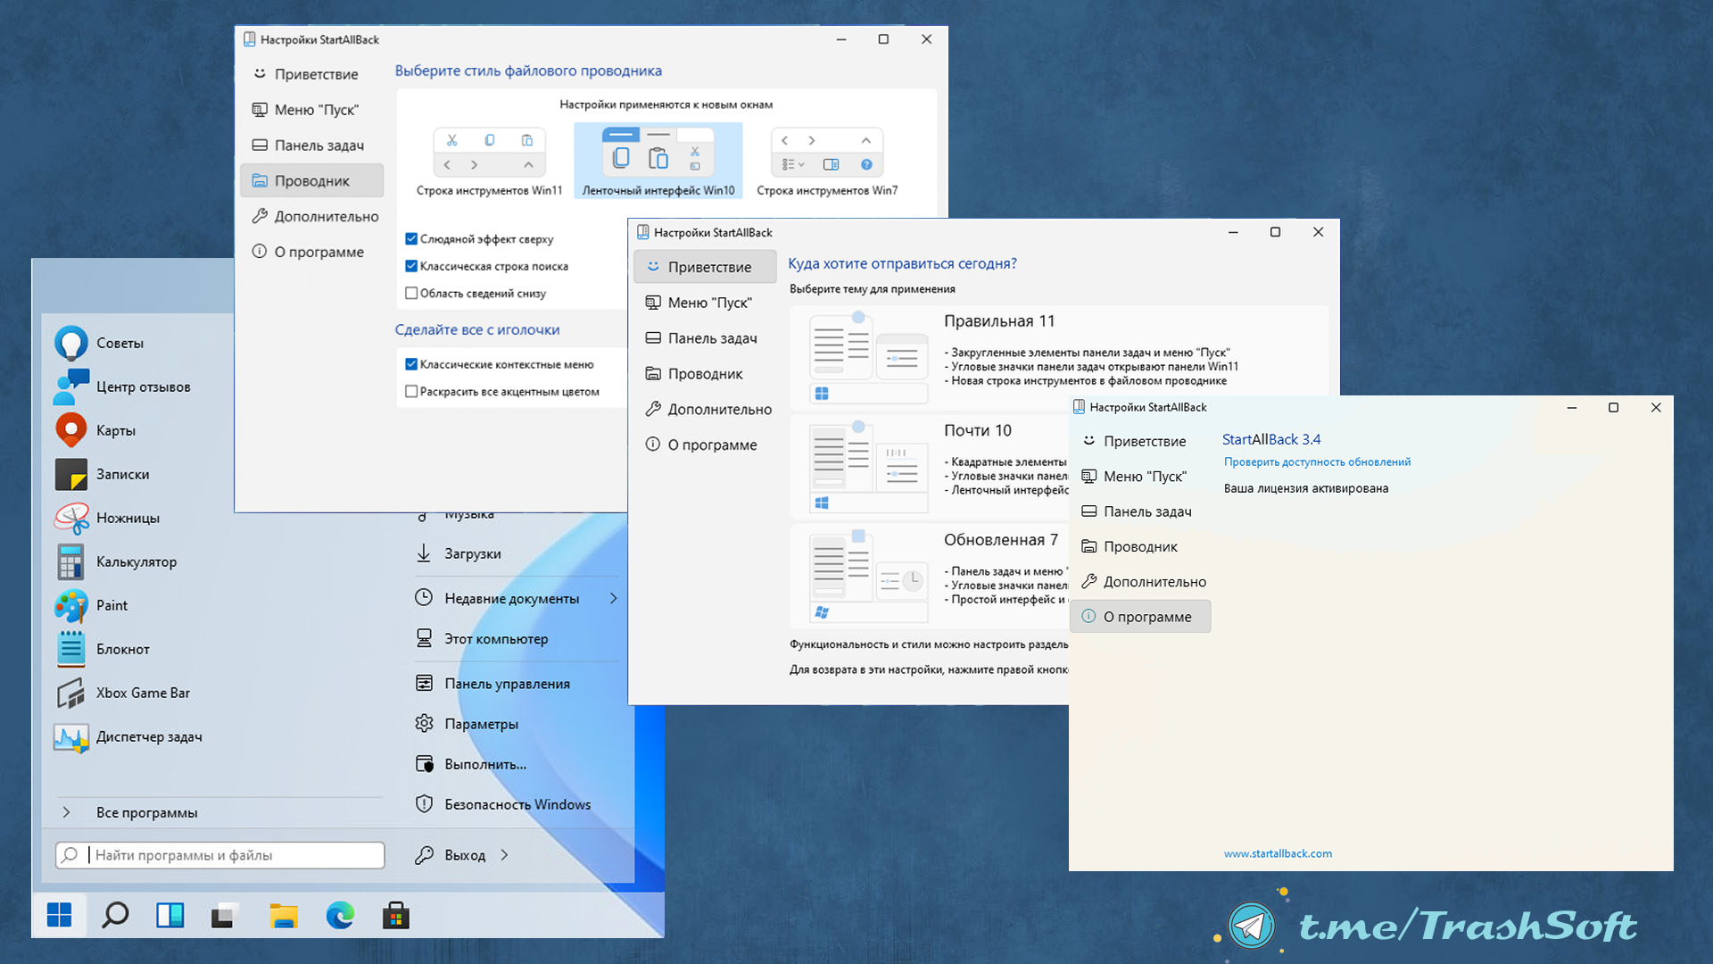Viewport: 1713px width, 964px height.
Task: Apply Почти 10 theme thumbnail
Action: tap(869, 467)
